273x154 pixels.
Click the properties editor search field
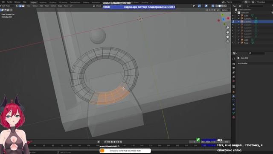point(257,53)
